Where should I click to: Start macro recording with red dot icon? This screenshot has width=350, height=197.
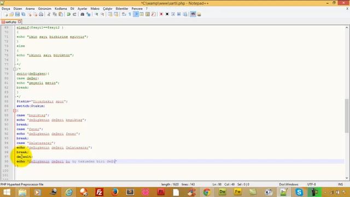coord(161,14)
